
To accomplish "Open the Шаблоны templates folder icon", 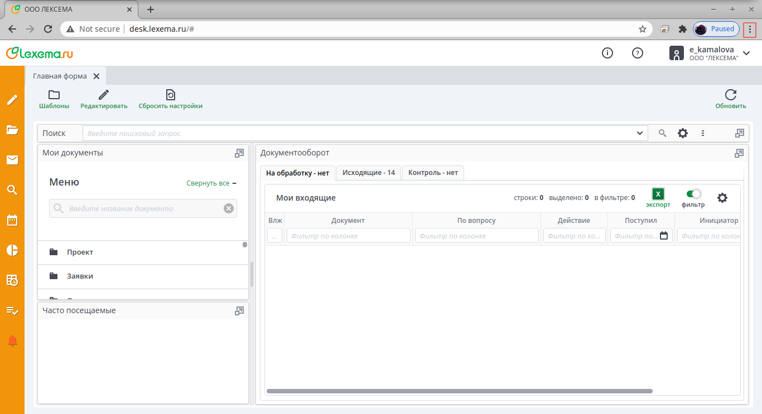I will [x=54, y=95].
